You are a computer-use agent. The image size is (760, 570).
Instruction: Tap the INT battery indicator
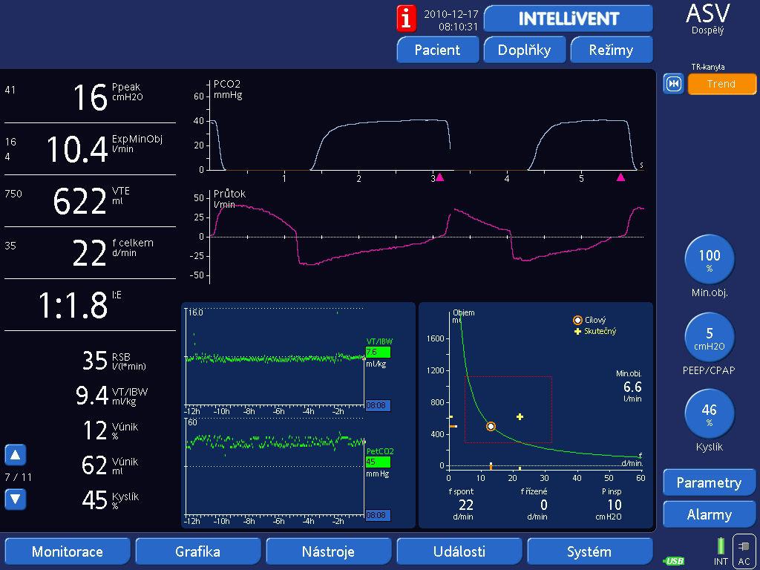(721, 551)
